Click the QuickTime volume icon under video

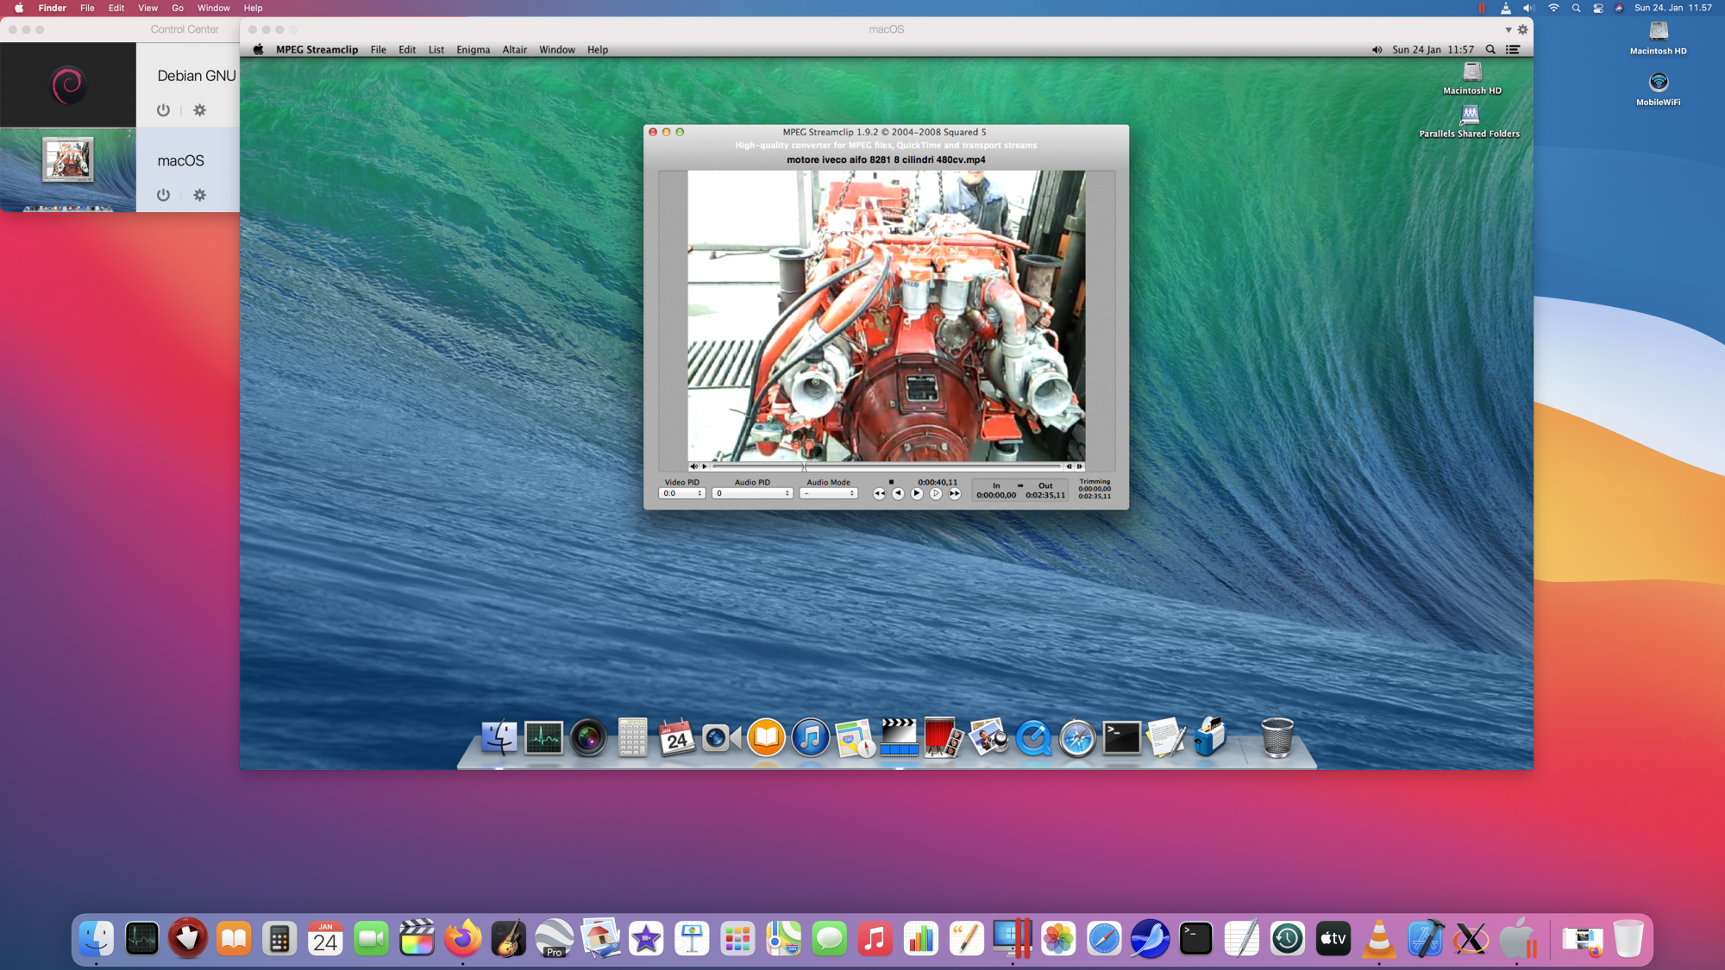click(693, 466)
